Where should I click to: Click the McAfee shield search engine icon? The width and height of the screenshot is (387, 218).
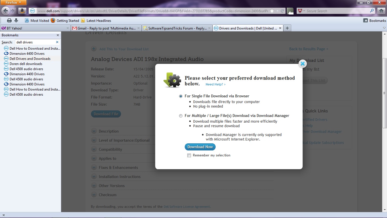300,11
